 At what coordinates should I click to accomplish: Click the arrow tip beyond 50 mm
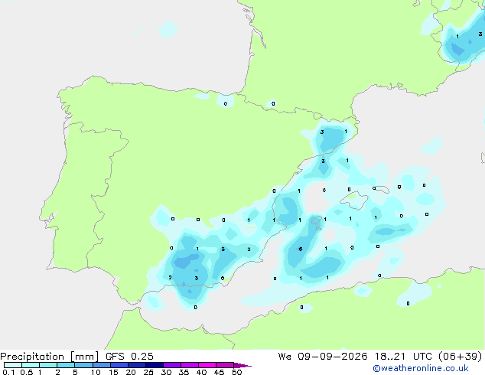click(x=242, y=365)
